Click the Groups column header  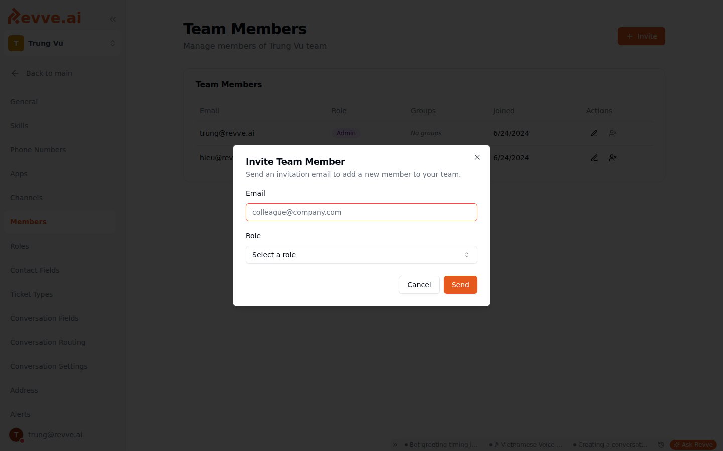pyautogui.click(x=423, y=111)
